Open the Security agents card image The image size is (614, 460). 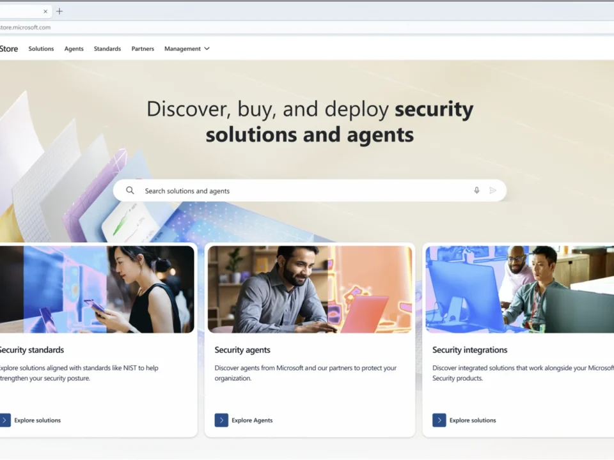[x=310, y=289]
